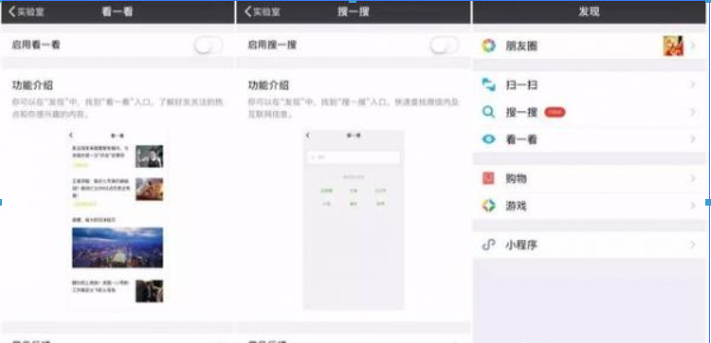Go back to 实验室 from 搜一搜 screen
This screenshot has width=711, height=343.
[262, 12]
